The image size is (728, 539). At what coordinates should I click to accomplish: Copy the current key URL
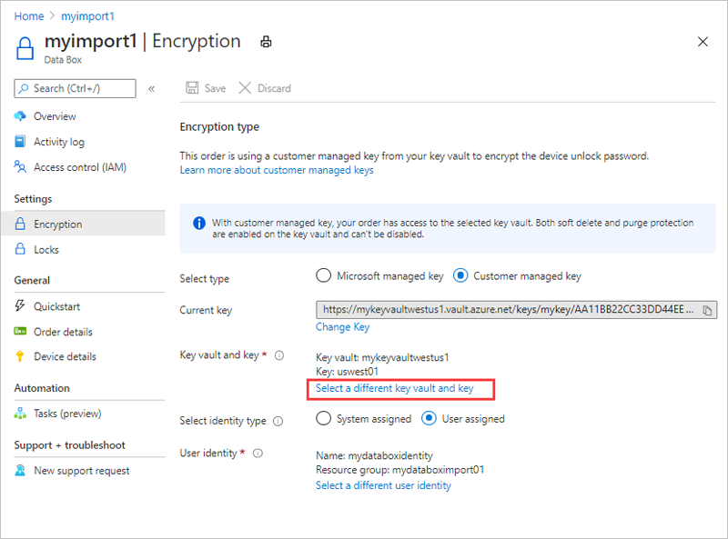[x=709, y=310]
